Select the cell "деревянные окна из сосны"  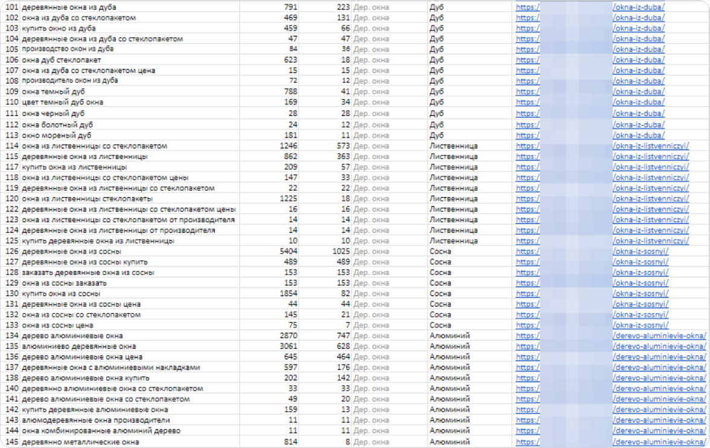pos(71,251)
